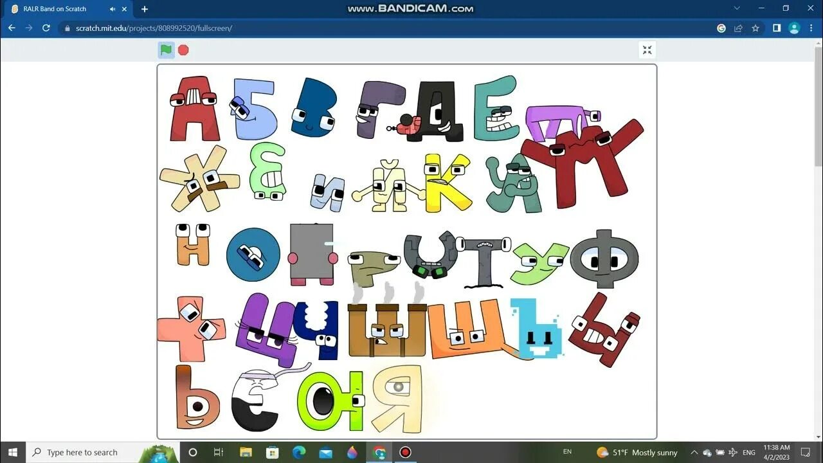The image size is (823, 463).
Task: Click the address bar URL
Action: pyautogui.click(x=154, y=28)
